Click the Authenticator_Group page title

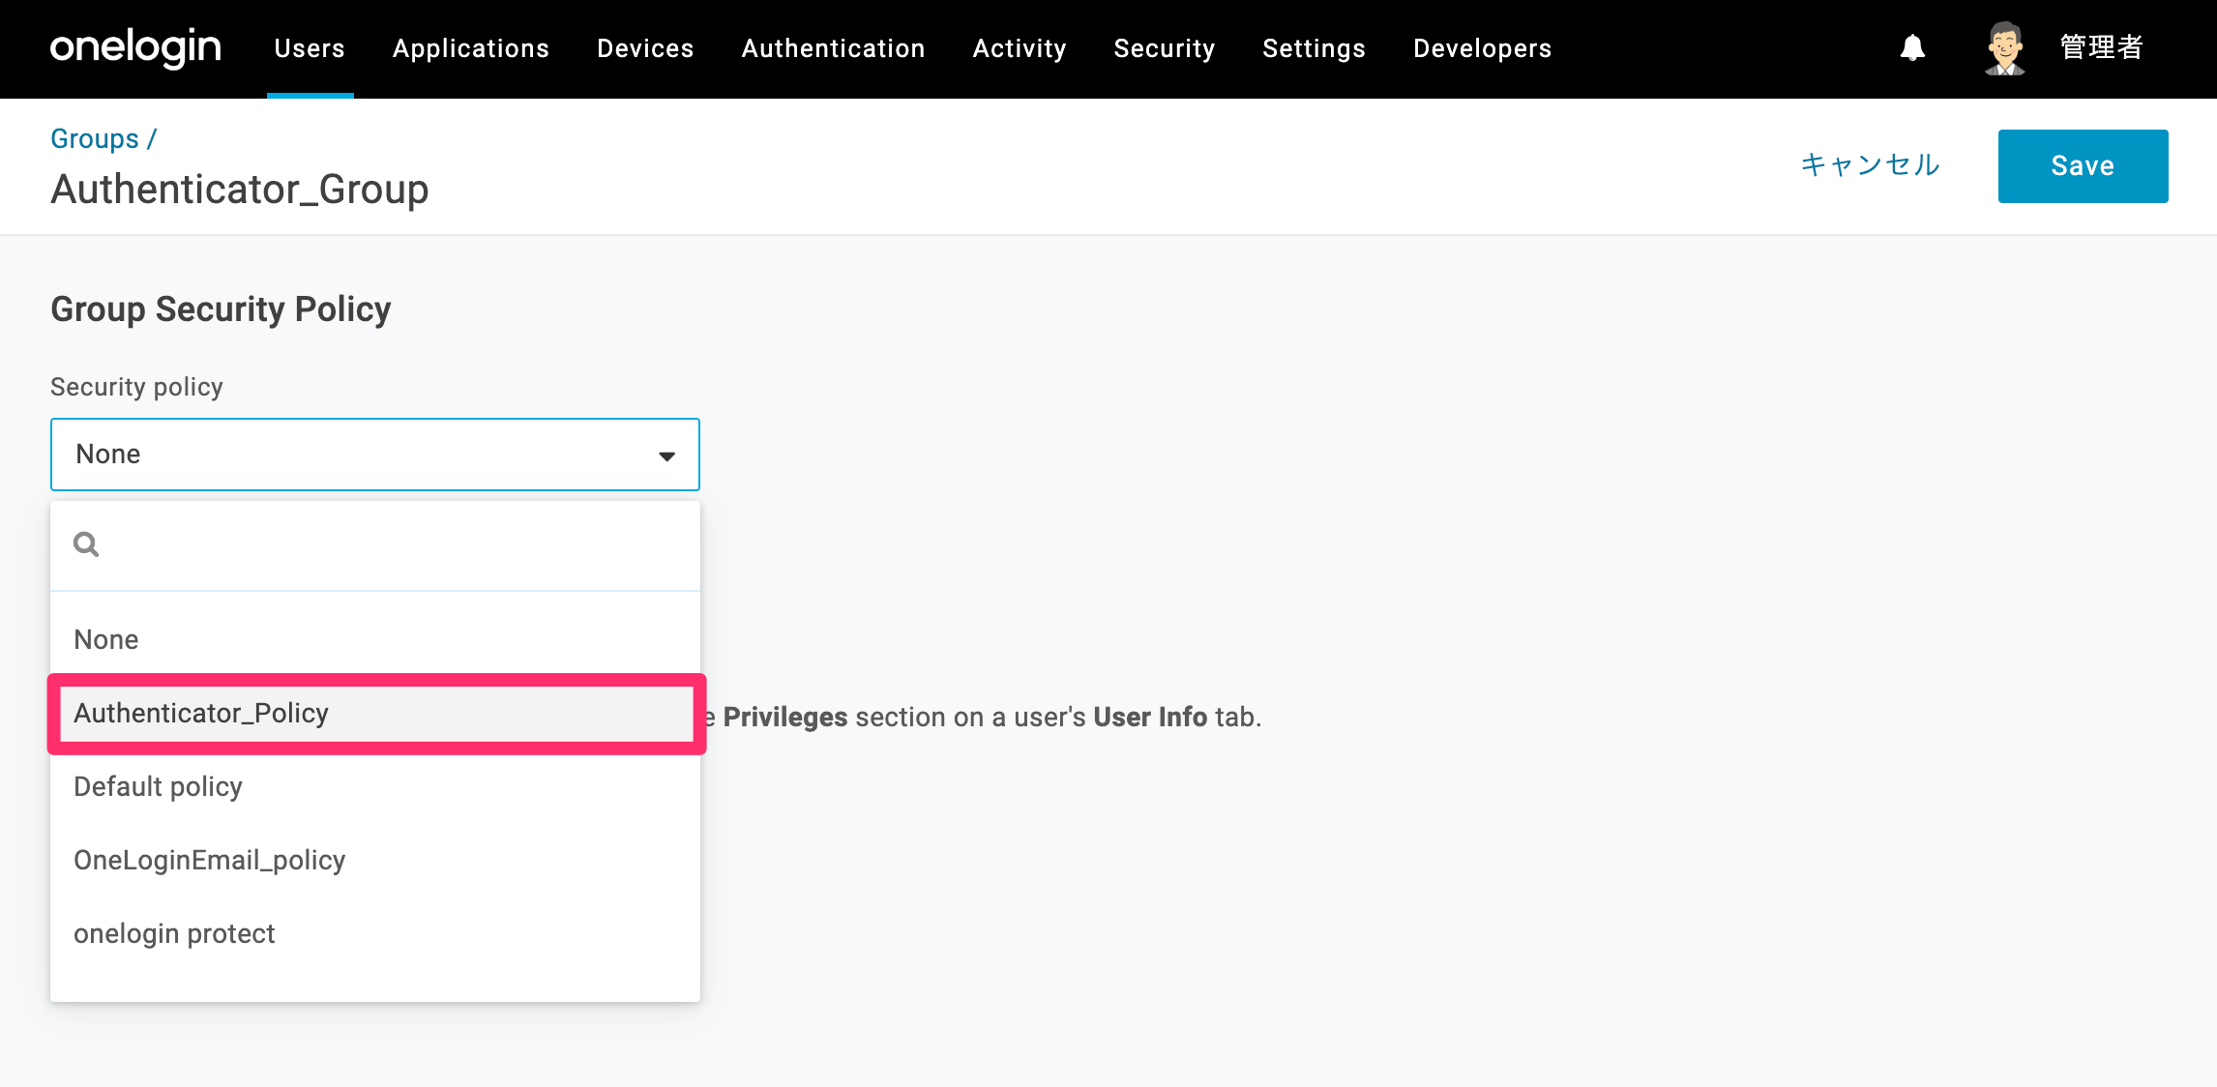pyautogui.click(x=240, y=190)
